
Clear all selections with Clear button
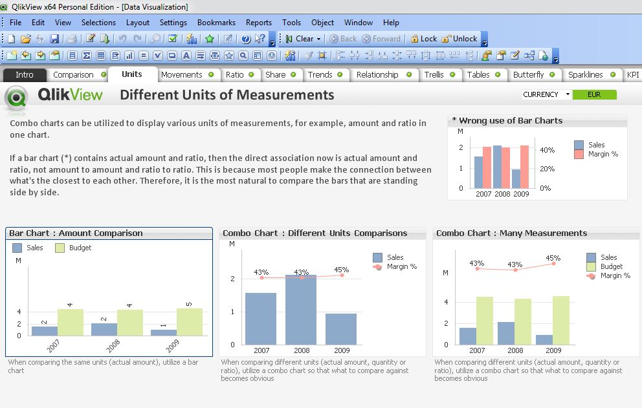(300, 39)
